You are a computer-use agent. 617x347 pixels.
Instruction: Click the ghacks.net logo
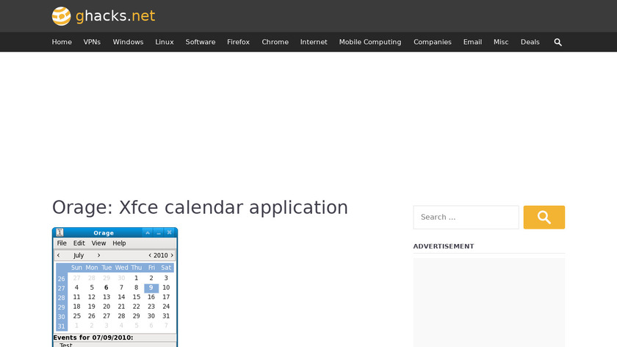[x=104, y=16]
